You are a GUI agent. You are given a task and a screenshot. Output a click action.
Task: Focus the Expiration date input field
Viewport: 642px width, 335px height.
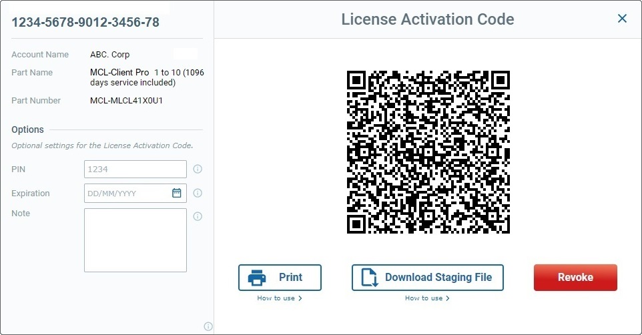pyautogui.click(x=135, y=193)
